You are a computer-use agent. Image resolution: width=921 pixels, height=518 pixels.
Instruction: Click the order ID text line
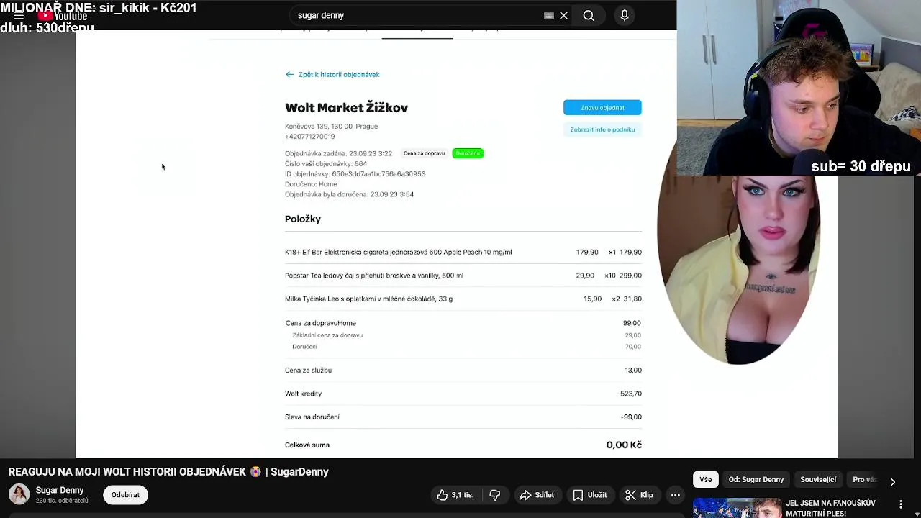click(x=355, y=173)
